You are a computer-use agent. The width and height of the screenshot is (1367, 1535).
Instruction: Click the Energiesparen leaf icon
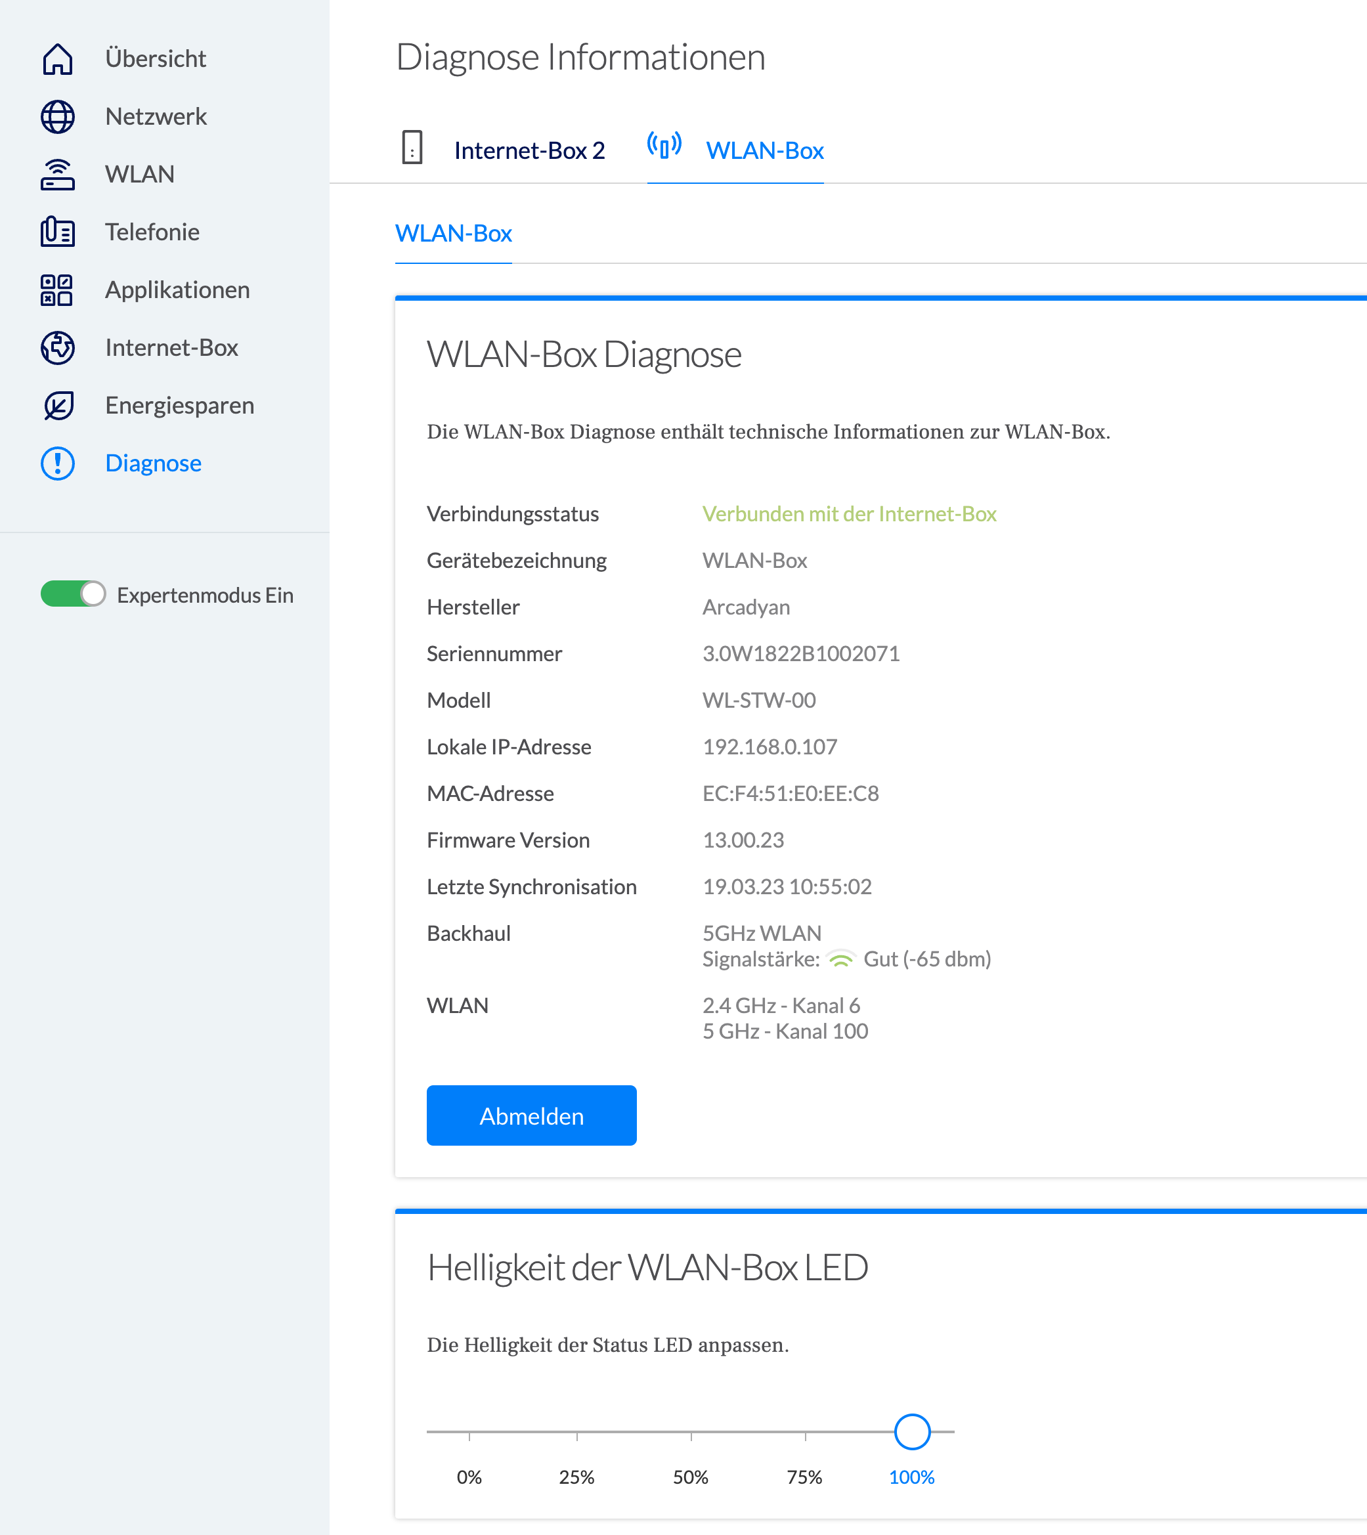coord(58,406)
